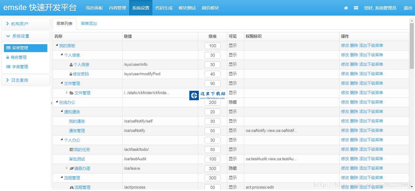The image size is (415, 191).
Task: Click the folder icon next to 文件管理 link
Action: tap(71, 93)
